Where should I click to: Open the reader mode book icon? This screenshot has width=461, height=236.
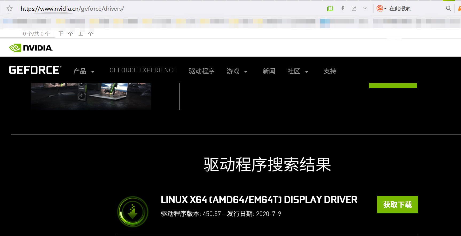click(x=330, y=9)
